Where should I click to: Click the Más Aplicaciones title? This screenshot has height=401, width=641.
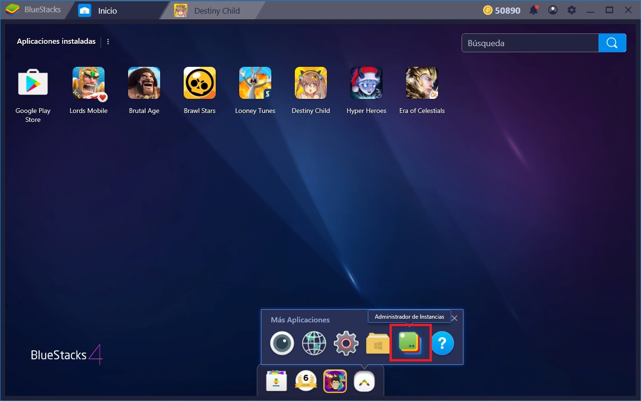click(x=300, y=320)
